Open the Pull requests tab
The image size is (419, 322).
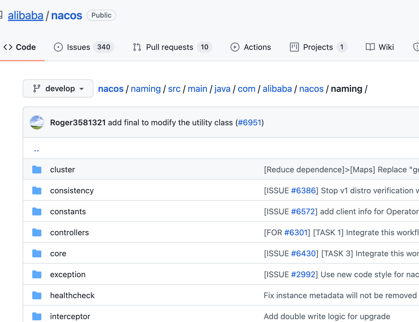click(x=169, y=47)
